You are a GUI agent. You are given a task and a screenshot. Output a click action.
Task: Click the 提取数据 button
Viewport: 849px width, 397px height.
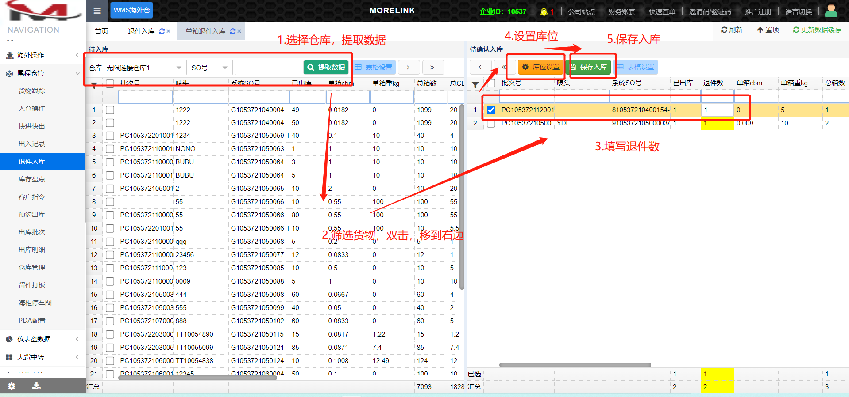coord(326,68)
